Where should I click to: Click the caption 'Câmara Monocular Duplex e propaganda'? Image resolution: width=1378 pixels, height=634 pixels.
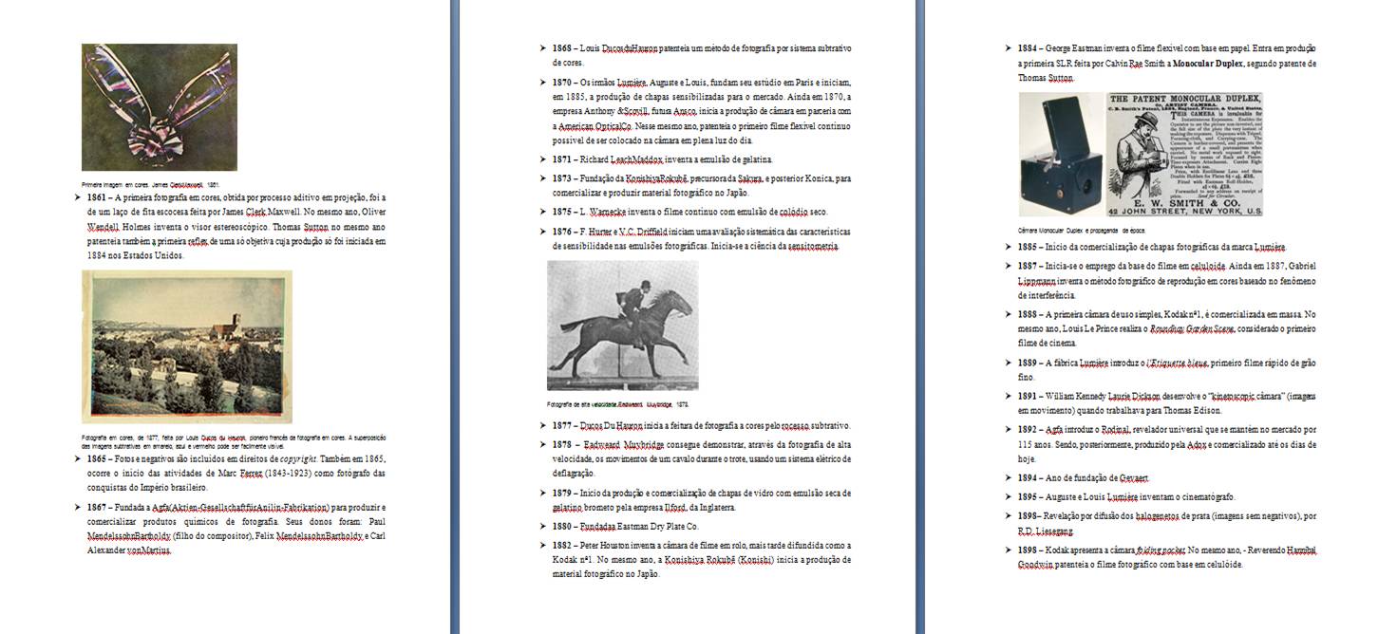click(x=1082, y=231)
